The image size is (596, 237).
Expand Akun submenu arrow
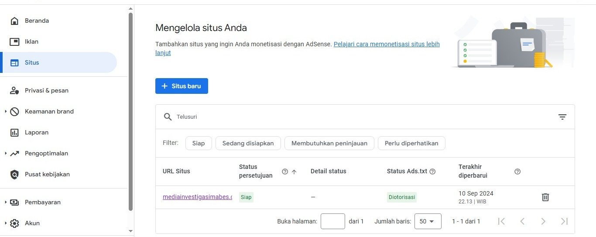click(6, 223)
